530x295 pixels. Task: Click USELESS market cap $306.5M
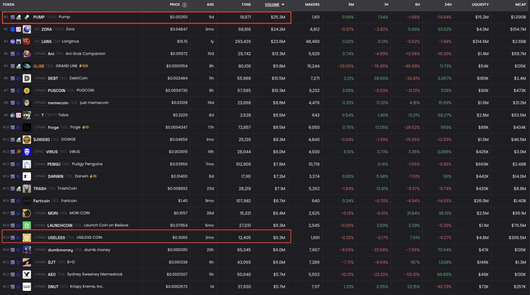click(x=517, y=238)
